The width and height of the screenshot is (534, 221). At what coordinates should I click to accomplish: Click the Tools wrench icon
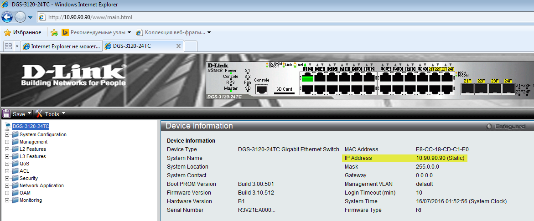[x=39, y=114]
